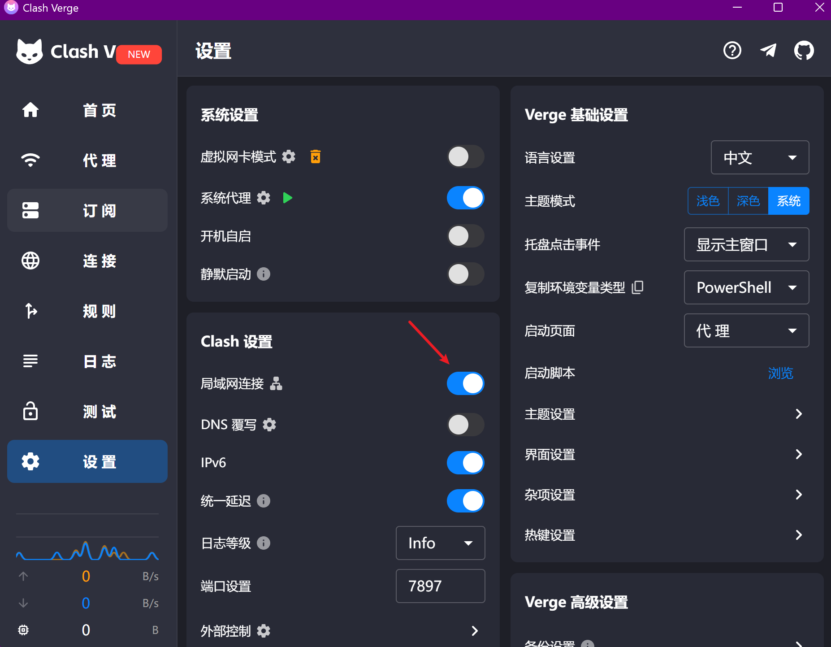
Task: Click the DNS 覆写 gear icon
Action: coord(269,425)
